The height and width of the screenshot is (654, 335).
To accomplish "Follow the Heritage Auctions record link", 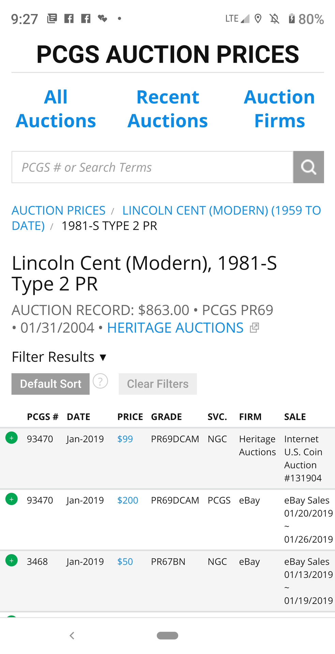I will point(175,328).
